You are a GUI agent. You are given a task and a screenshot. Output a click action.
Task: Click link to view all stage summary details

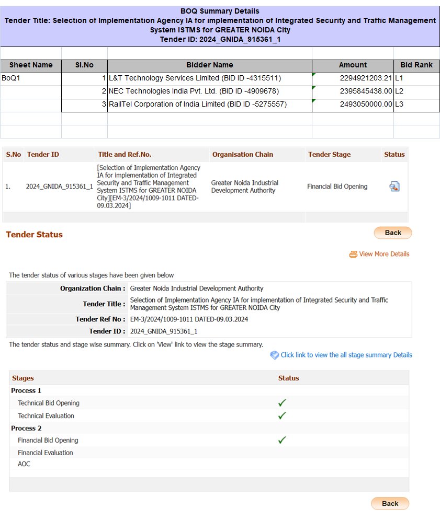[x=346, y=355]
